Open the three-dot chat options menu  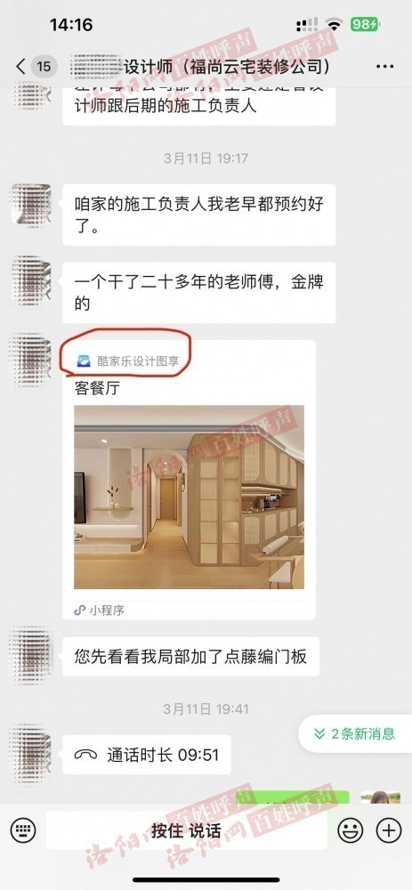tap(384, 67)
